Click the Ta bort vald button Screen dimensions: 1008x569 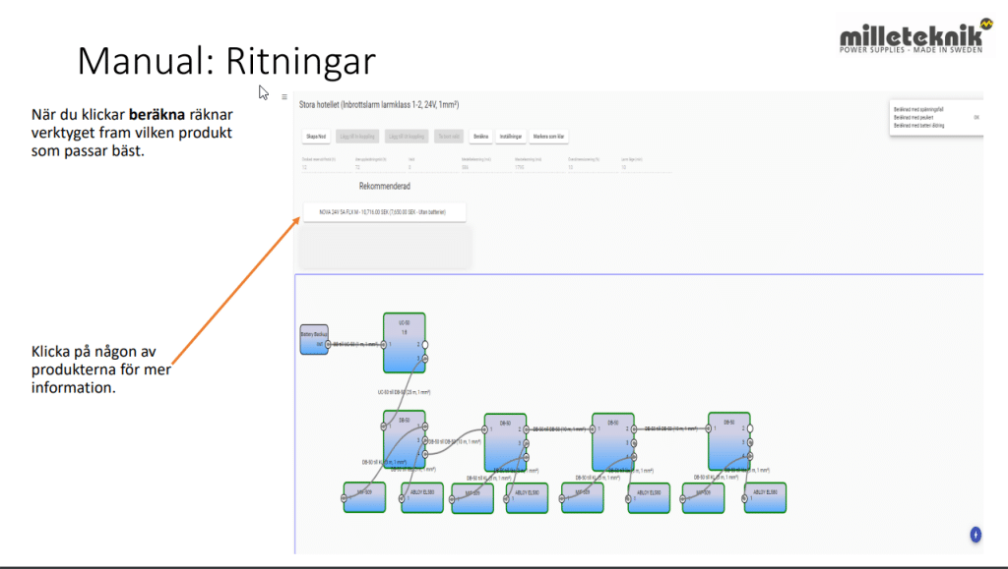[449, 137]
